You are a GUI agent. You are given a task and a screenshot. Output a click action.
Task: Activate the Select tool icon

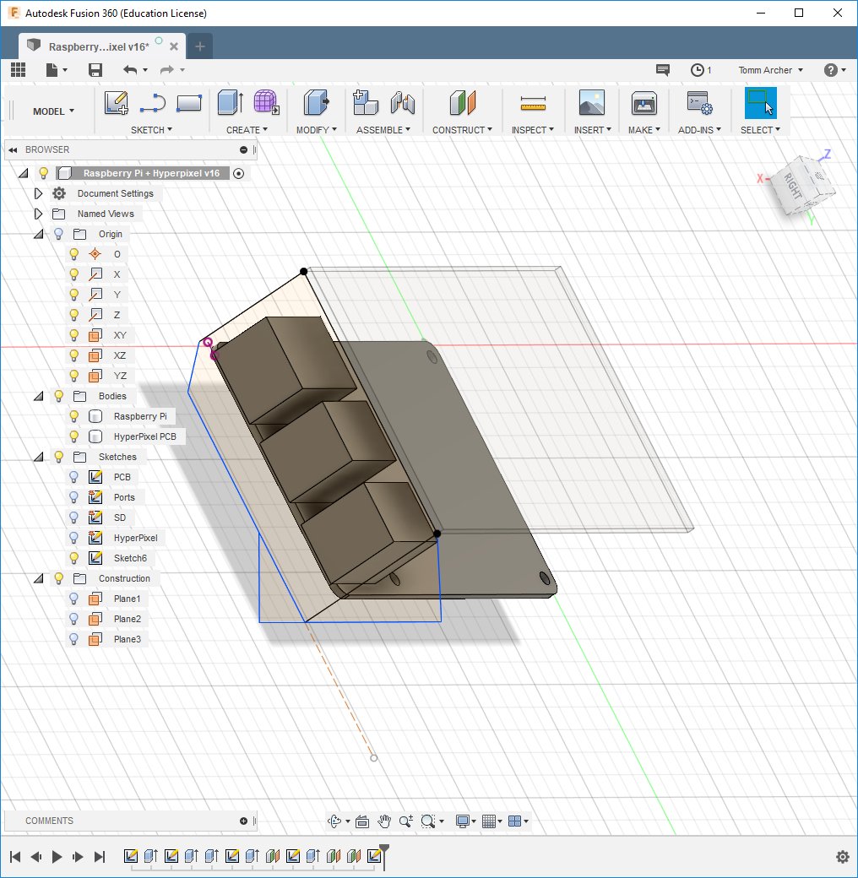[761, 102]
